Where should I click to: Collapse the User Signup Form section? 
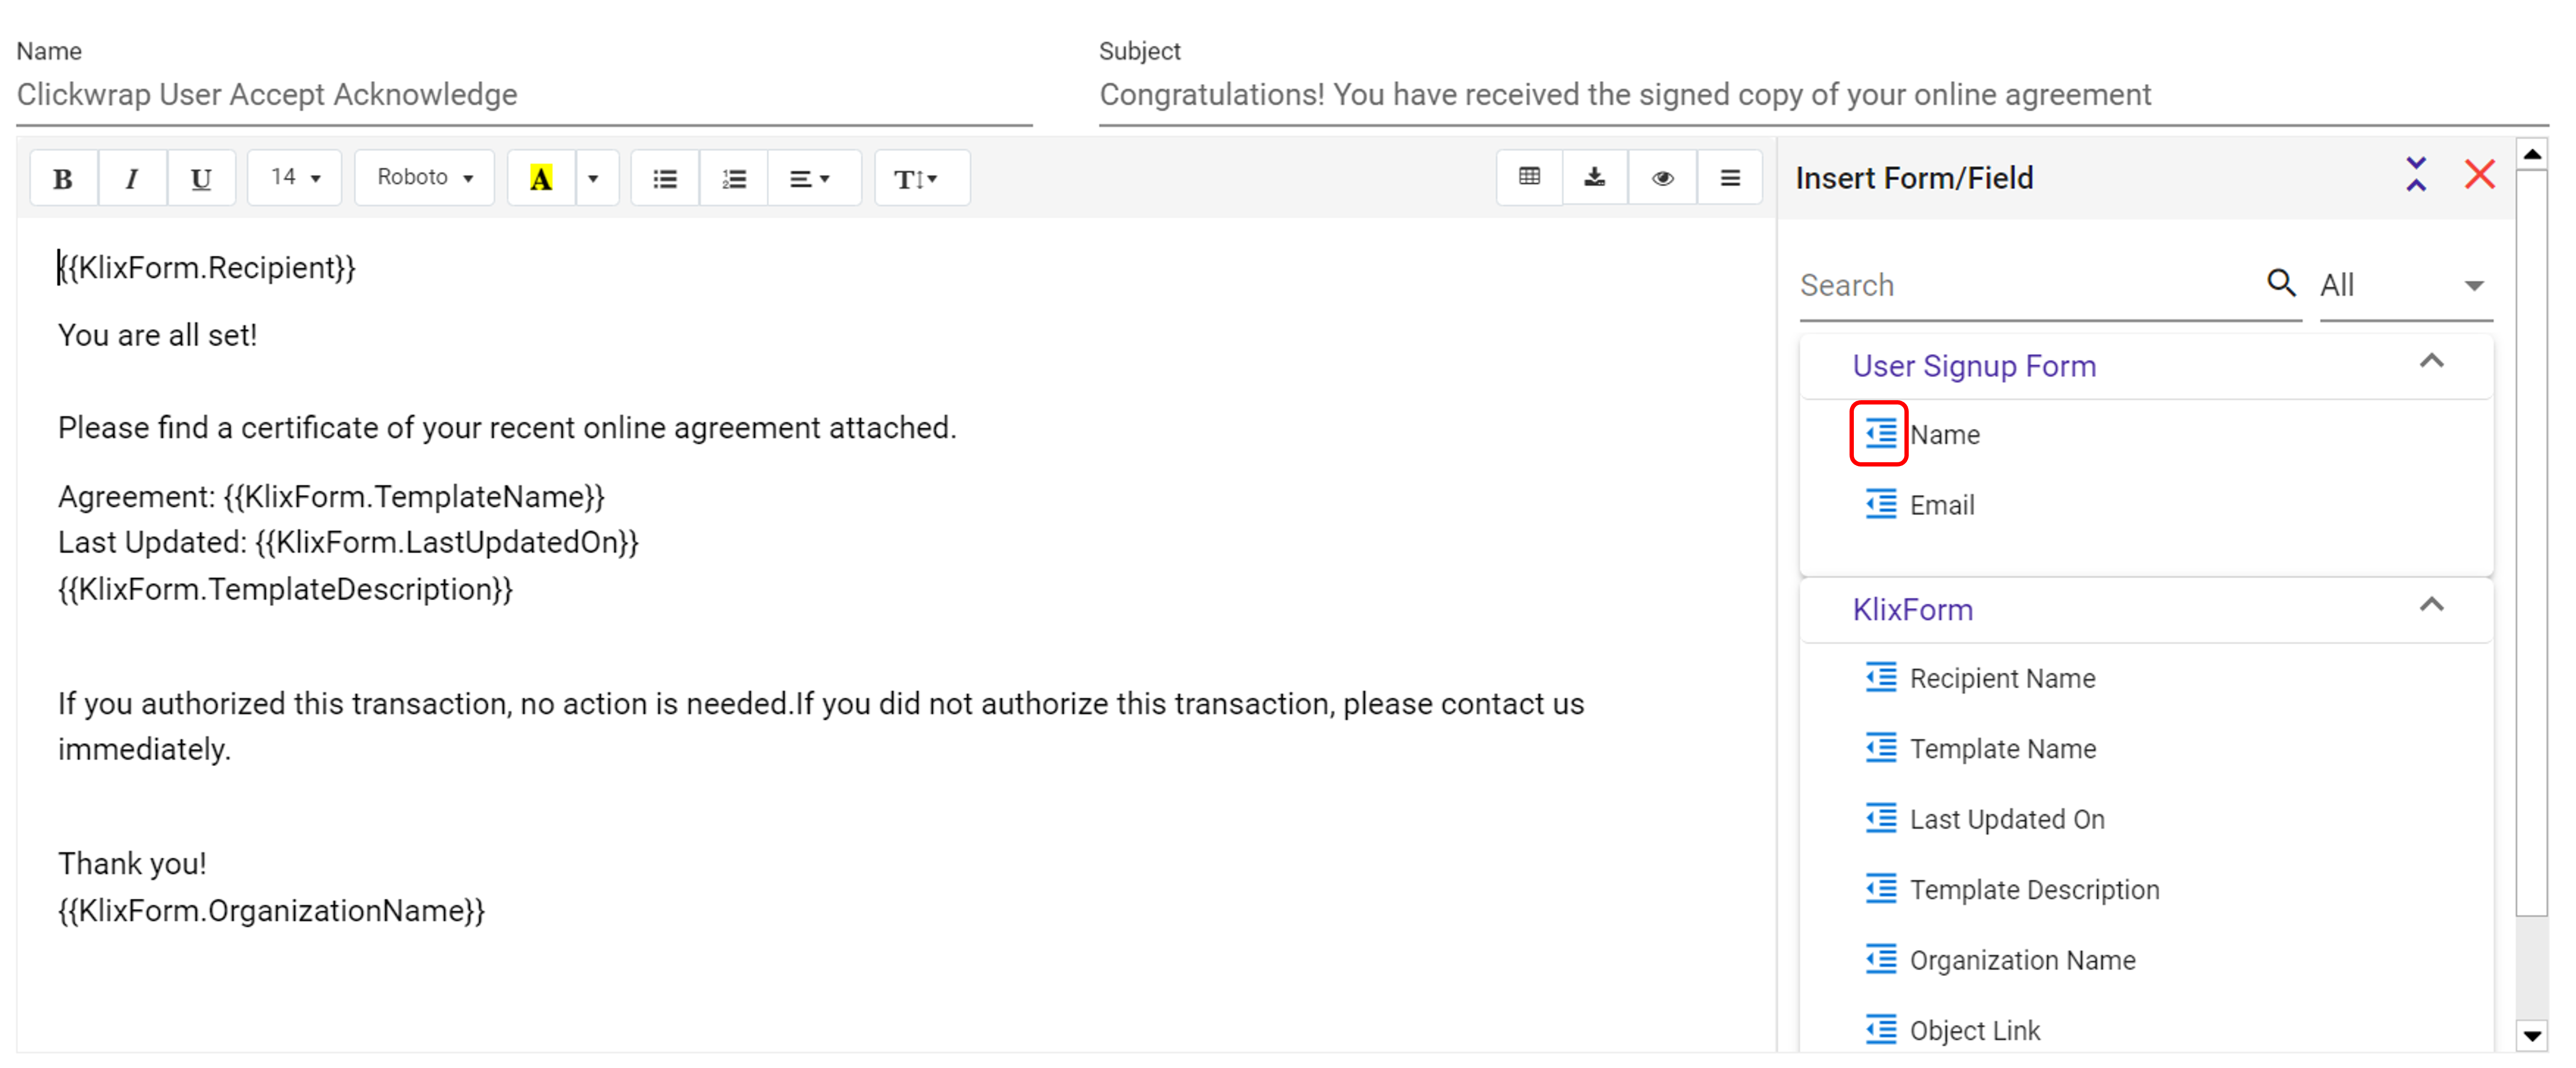(x=2431, y=363)
